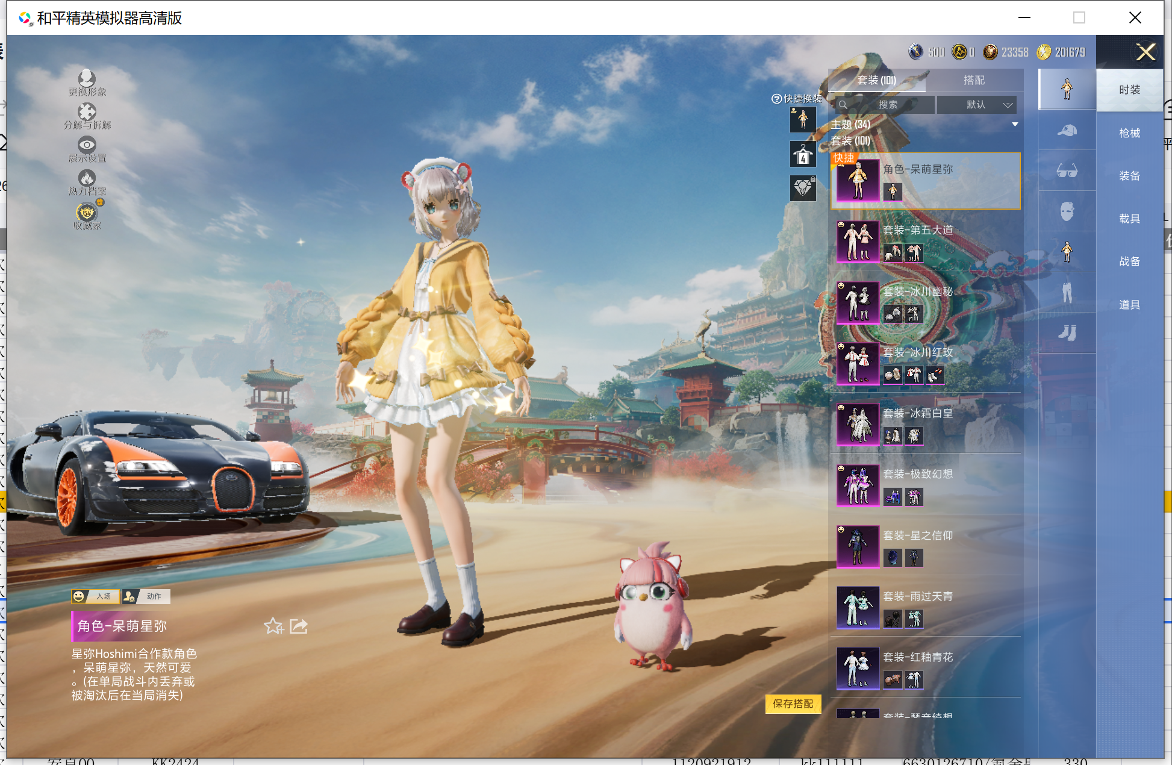Click the share icon beside the outfit name

pyautogui.click(x=299, y=626)
